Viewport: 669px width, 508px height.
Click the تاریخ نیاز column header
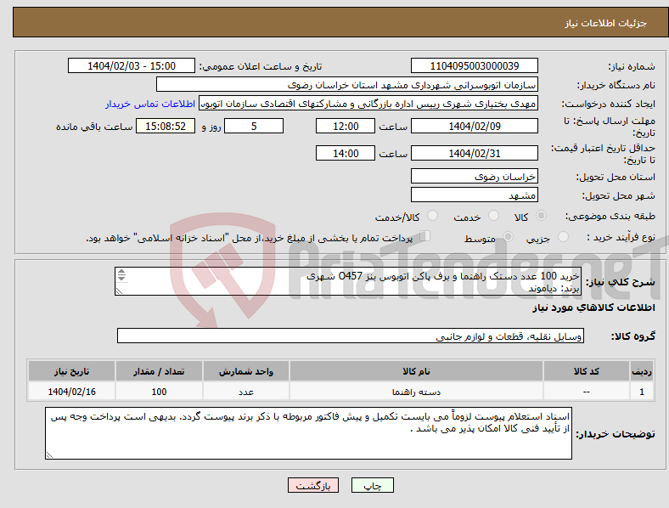(71, 371)
